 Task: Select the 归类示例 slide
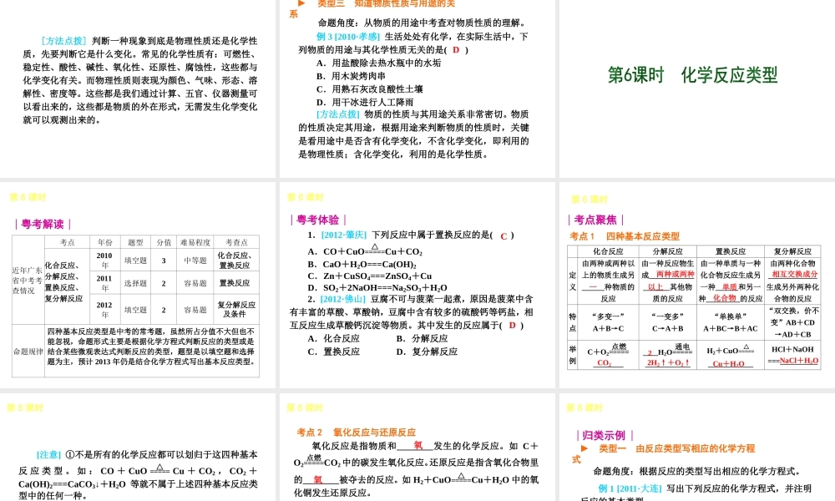pyautogui.click(x=697, y=448)
